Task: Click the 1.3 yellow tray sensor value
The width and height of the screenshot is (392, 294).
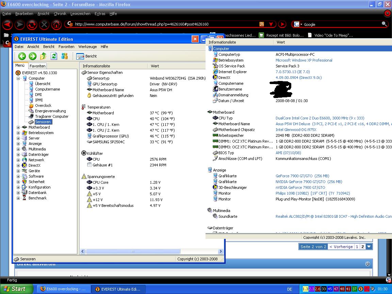Action: 305,289
